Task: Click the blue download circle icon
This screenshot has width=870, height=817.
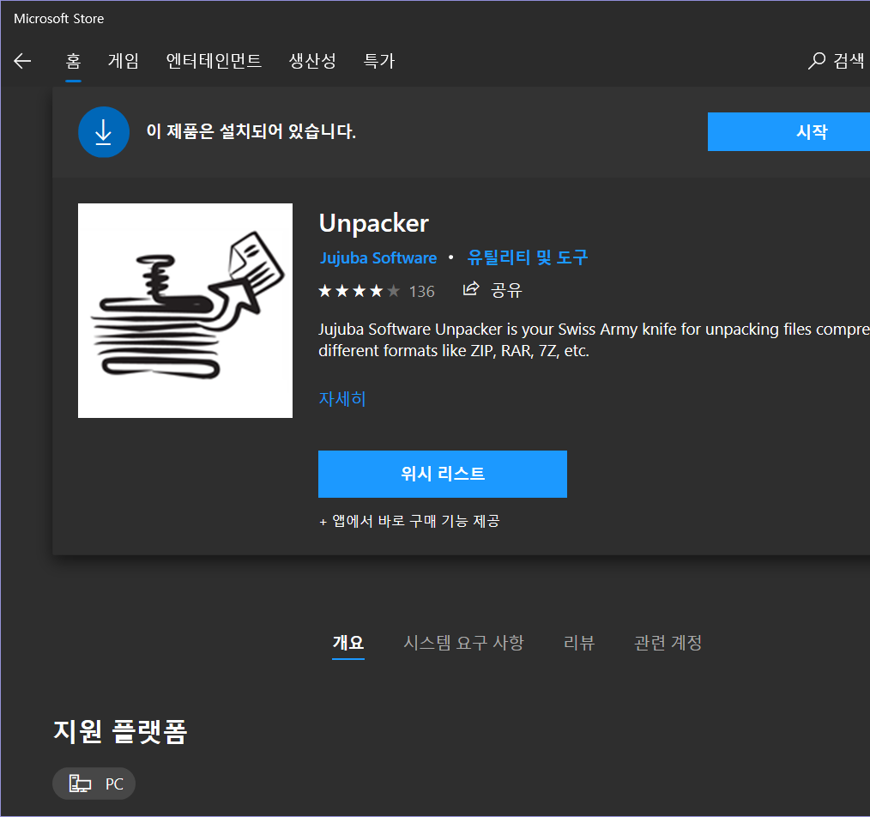Action: (104, 132)
